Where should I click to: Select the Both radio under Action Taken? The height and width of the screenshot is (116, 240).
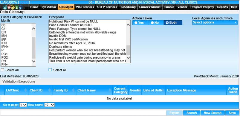(167, 23)
